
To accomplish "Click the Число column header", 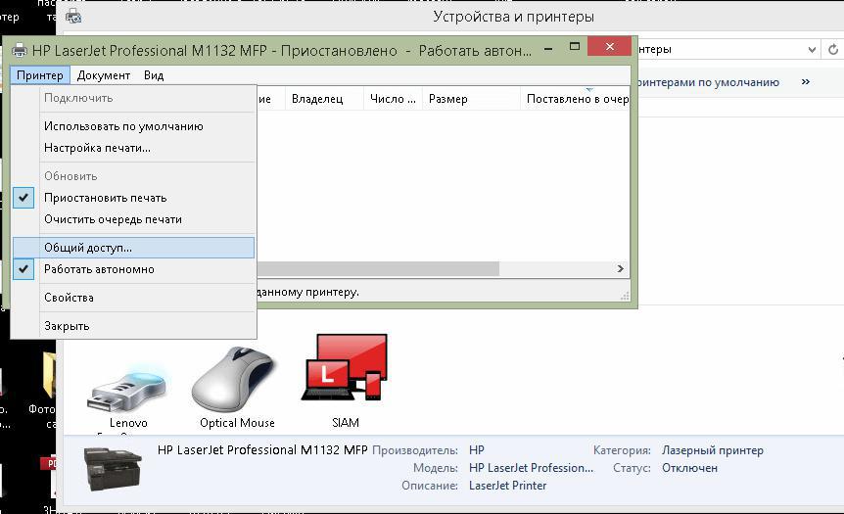I will coord(393,99).
